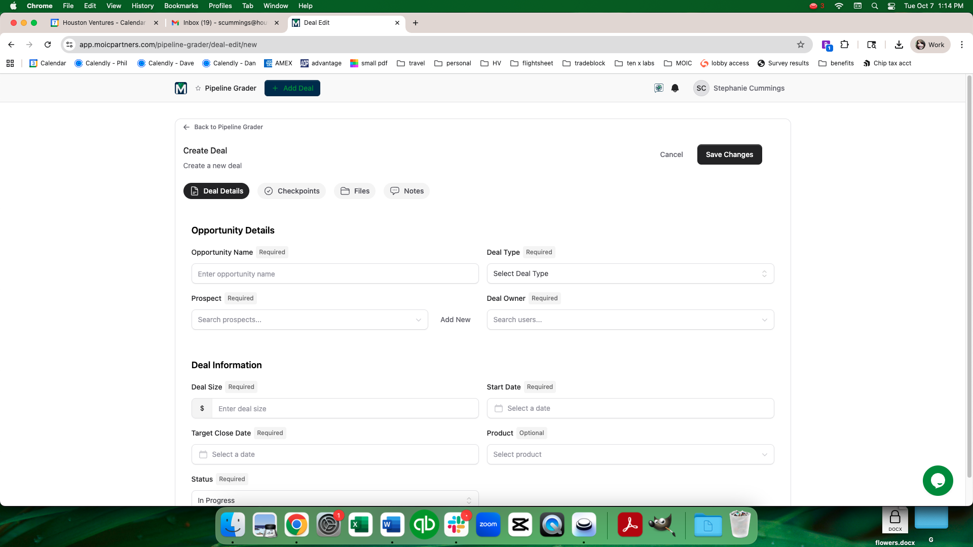This screenshot has width=973, height=547.
Task: Click the star icon beside Pipeline Grader
Action: point(198,88)
